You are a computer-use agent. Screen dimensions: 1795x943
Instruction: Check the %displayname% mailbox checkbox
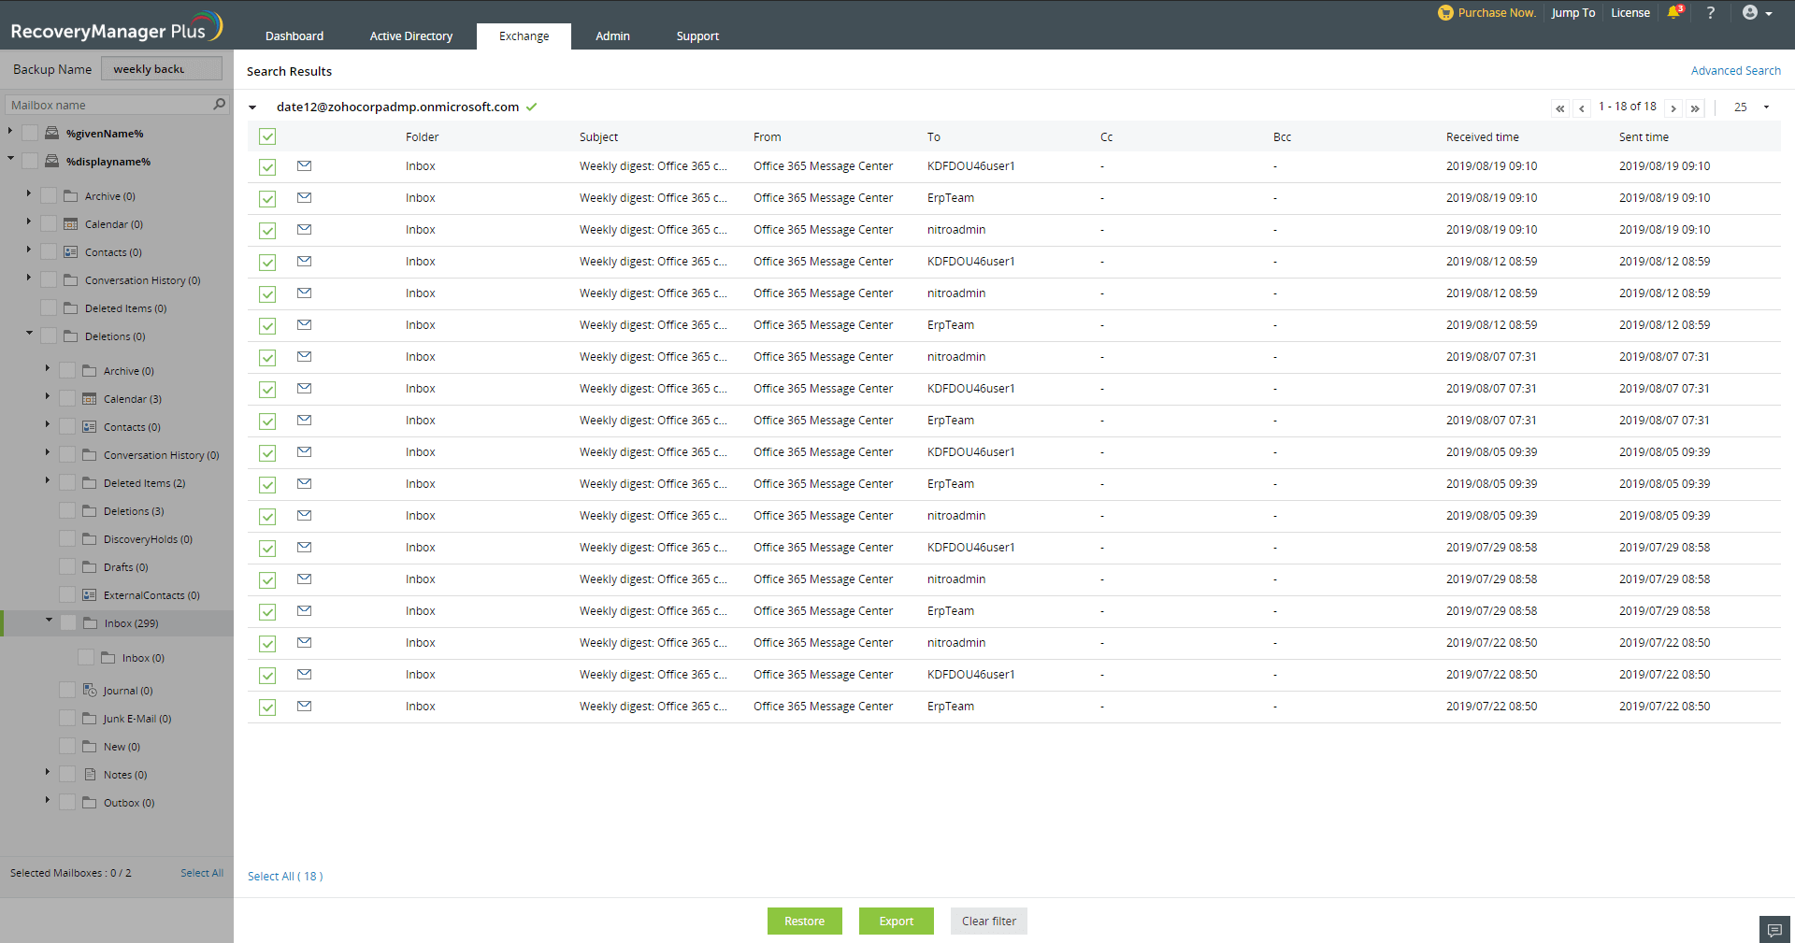pyautogui.click(x=30, y=162)
